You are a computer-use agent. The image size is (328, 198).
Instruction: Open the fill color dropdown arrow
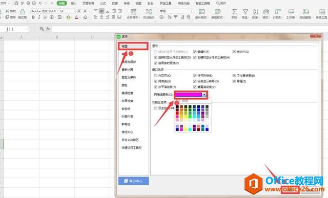[72, 17]
